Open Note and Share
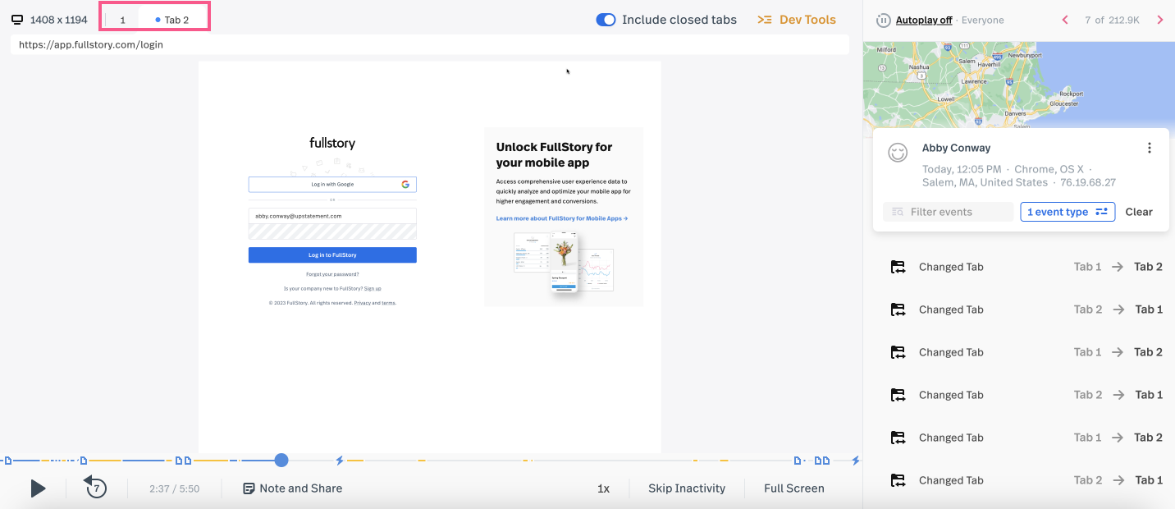This screenshot has height=509, width=1175. click(x=293, y=488)
